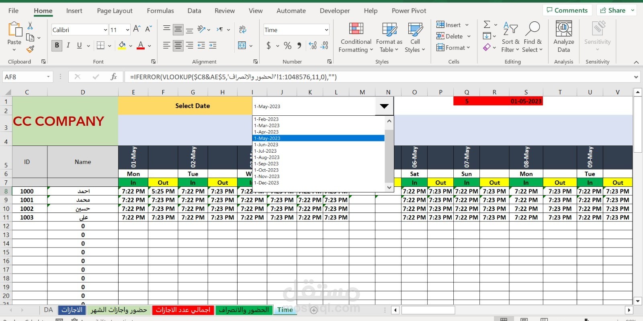
Task: Click the Cut scissors icon
Action: point(30,26)
